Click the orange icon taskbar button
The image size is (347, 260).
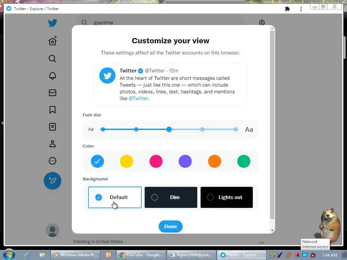tap(108, 255)
